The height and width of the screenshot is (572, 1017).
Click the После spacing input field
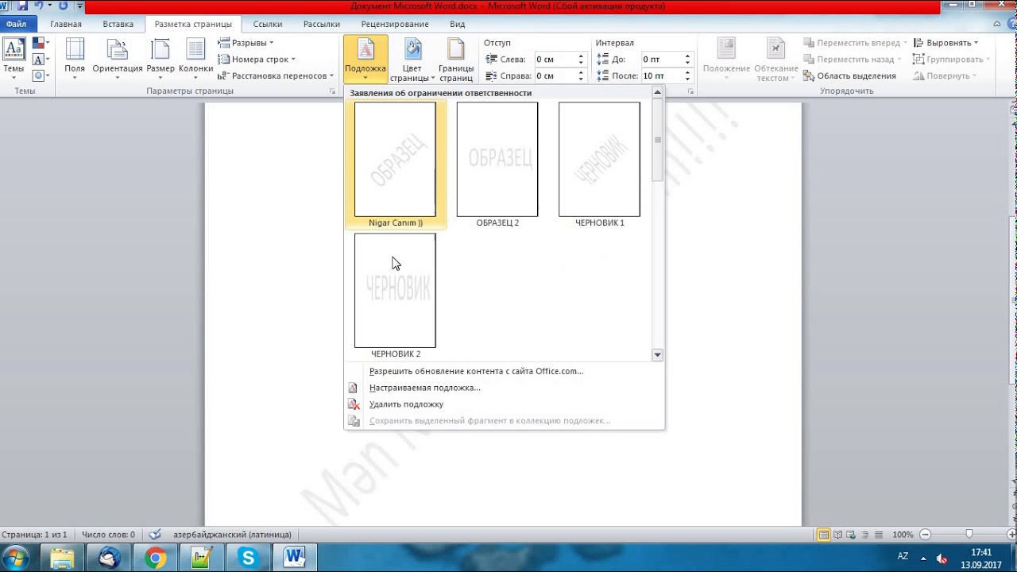pyautogui.click(x=661, y=75)
